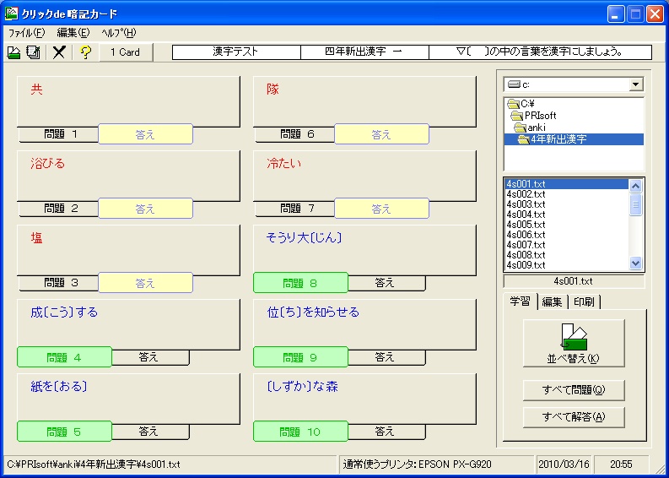This screenshot has width=669, height=478.
Task: Show answer for 問題 4
Action: coord(150,356)
